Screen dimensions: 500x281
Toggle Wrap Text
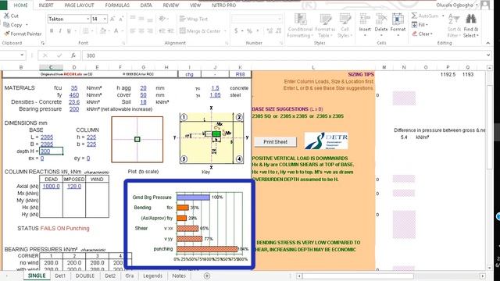click(x=194, y=19)
